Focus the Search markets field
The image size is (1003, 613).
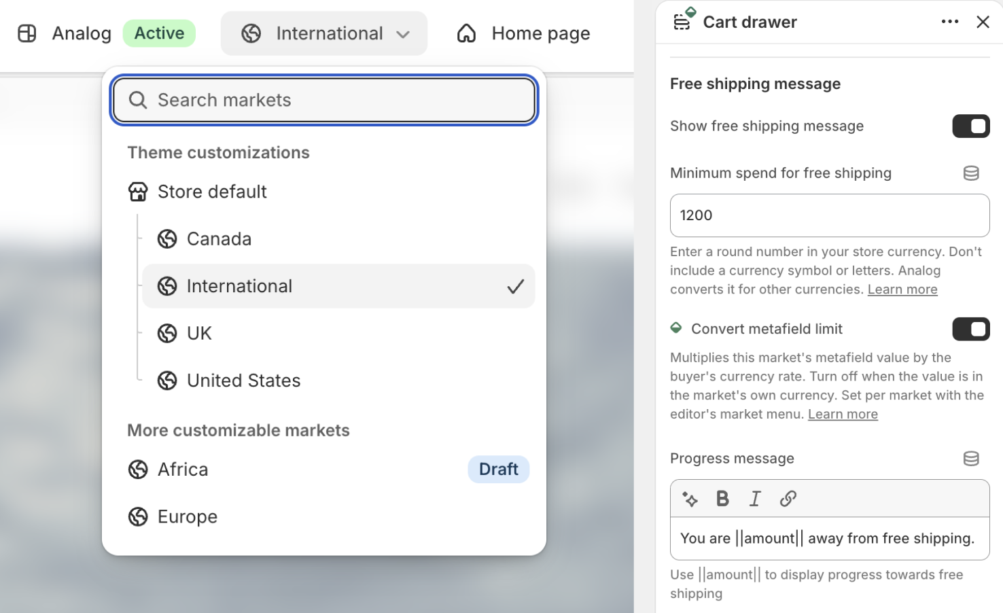(324, 100)
